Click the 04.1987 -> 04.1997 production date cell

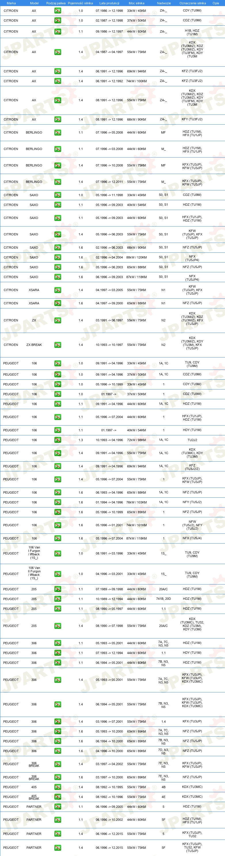109,52
